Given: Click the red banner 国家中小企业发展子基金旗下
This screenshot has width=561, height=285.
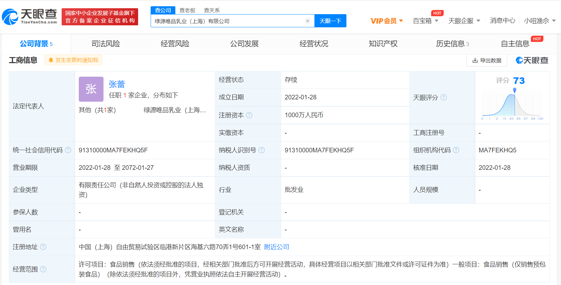Looking at the screenshot, I should tap(100, 16).
